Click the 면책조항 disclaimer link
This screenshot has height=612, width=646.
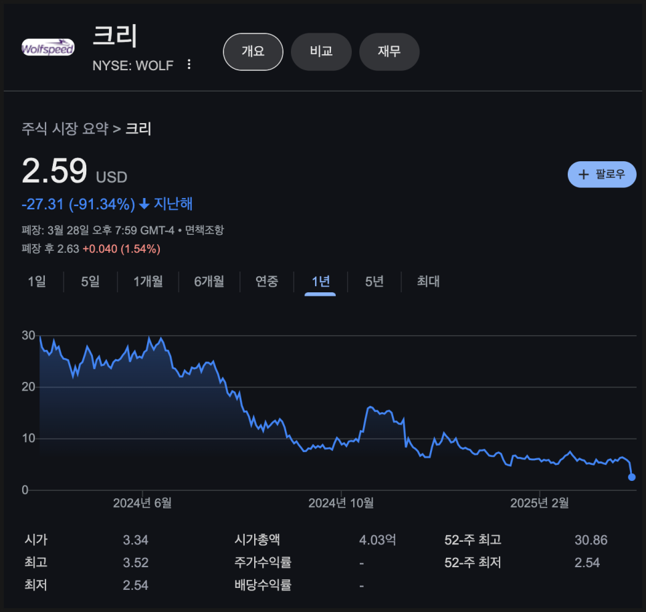coord(205,230)
